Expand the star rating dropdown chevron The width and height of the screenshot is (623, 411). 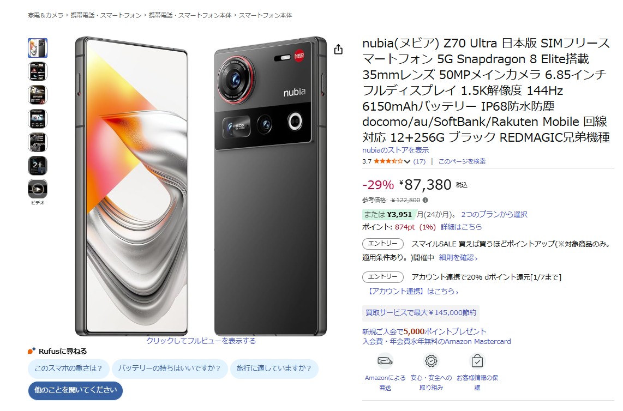408,162
